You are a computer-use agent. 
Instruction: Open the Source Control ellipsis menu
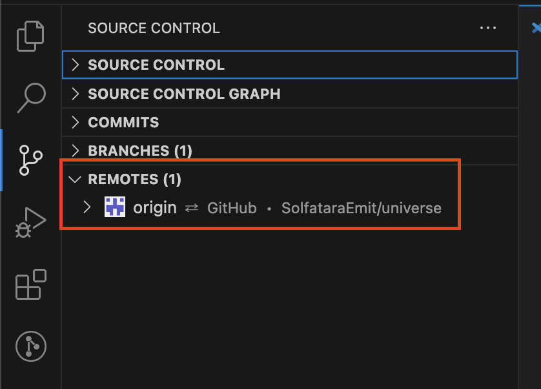coord(488,28)
